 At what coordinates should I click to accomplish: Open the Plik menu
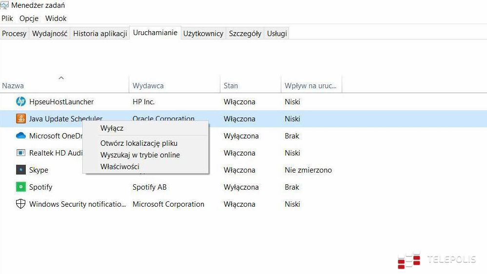7,19
